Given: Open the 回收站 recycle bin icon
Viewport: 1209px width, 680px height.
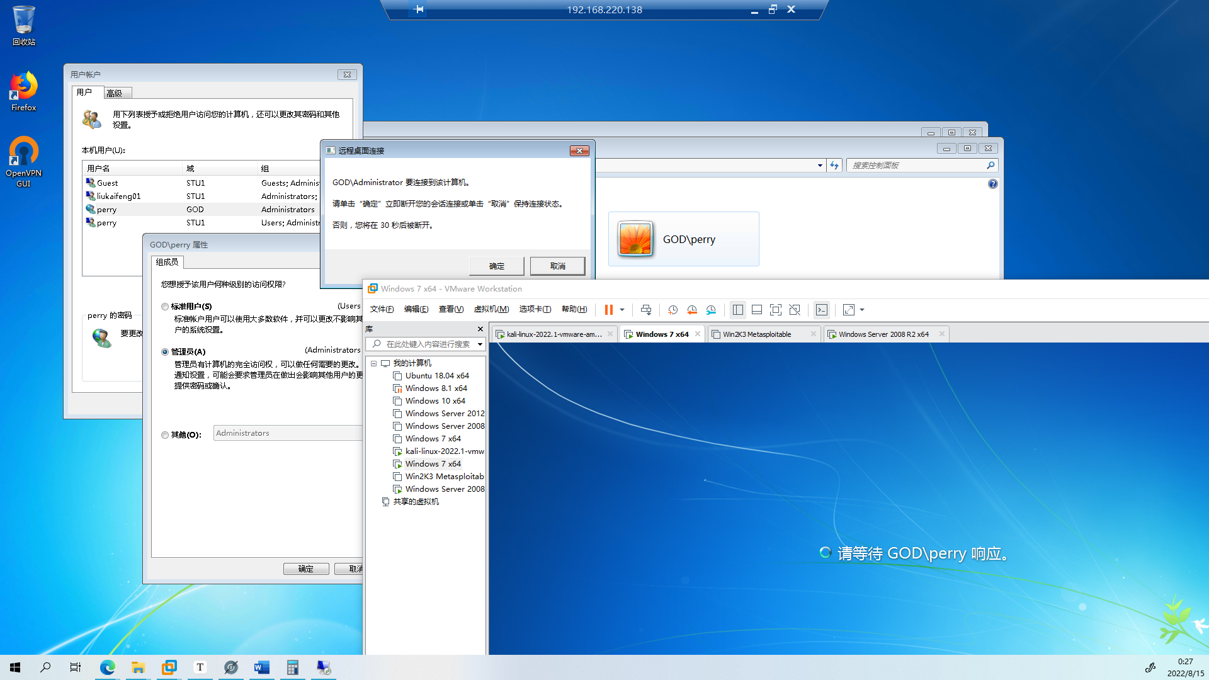Looking at the screenshot, I should [x=24, y=26].
